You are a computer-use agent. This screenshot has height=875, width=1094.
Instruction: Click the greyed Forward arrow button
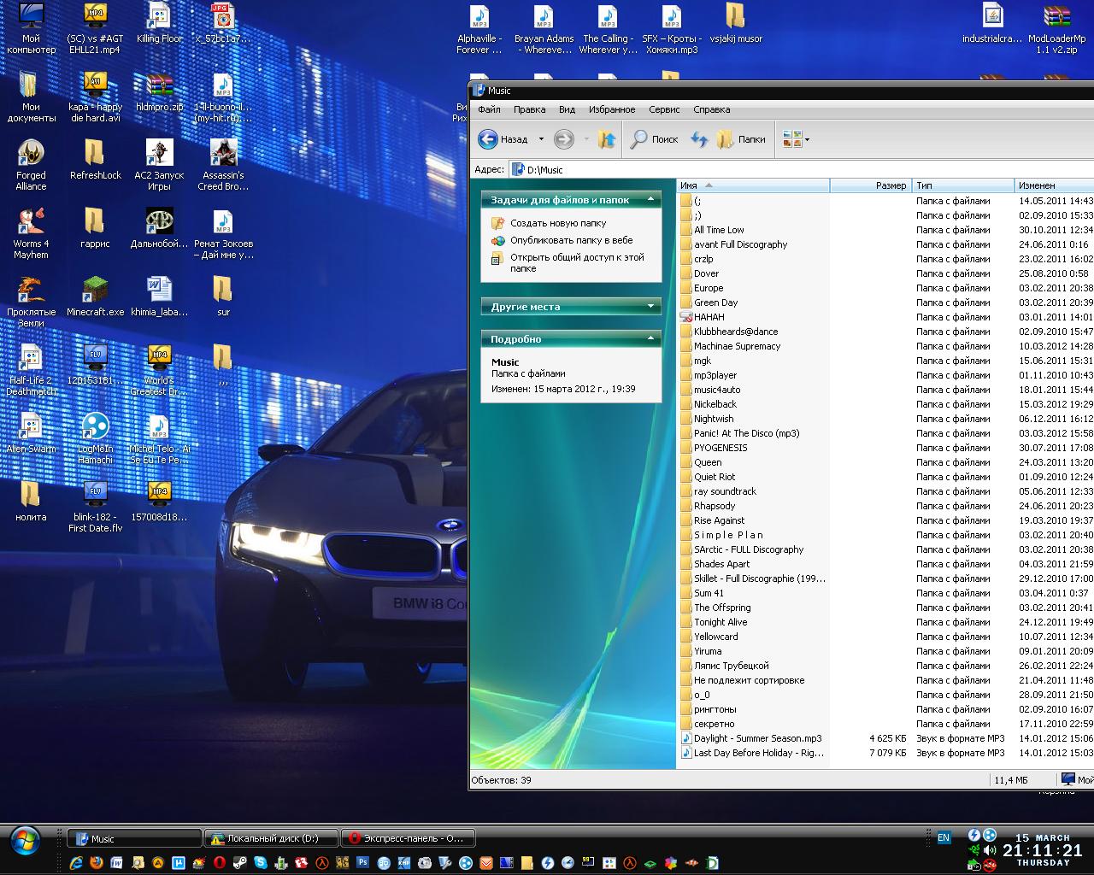point(563,139)
